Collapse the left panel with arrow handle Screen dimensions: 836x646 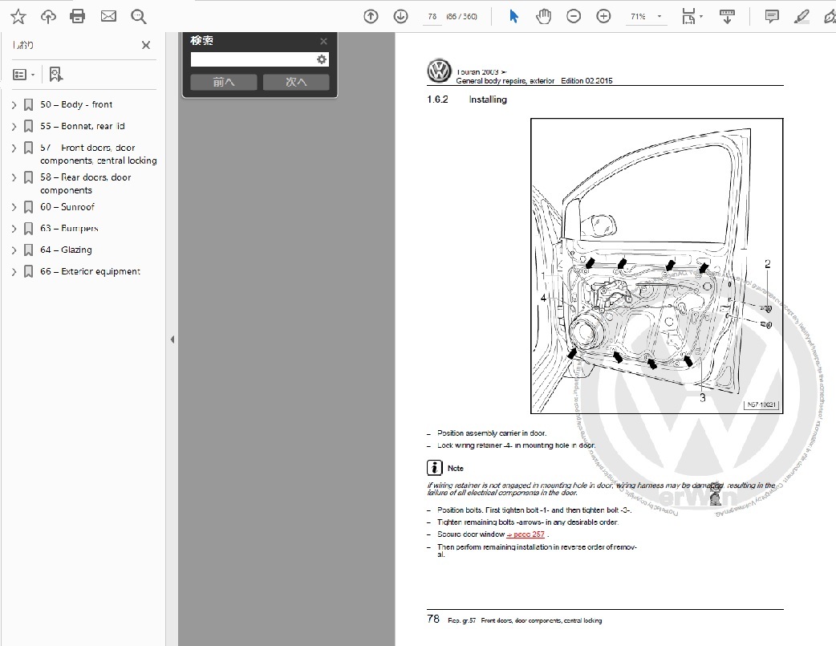coord(172,339)
